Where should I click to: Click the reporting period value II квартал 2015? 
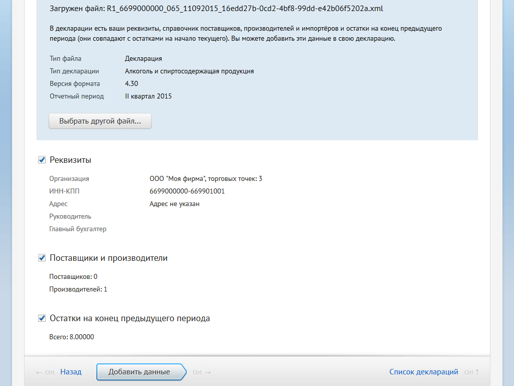[148, 96]
